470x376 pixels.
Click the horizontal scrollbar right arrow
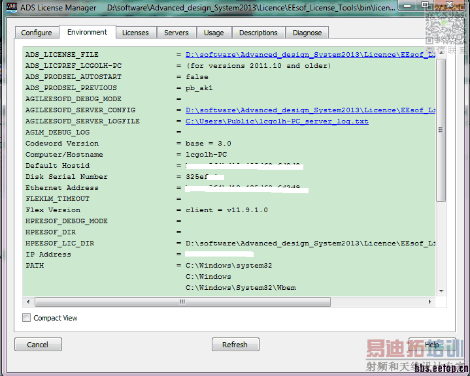(x=430, y=302)
